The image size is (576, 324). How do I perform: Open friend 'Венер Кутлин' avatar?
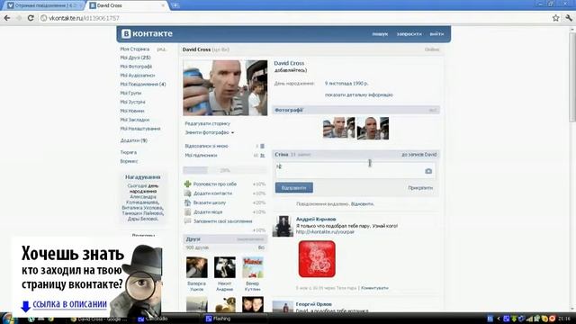(253, 267)
